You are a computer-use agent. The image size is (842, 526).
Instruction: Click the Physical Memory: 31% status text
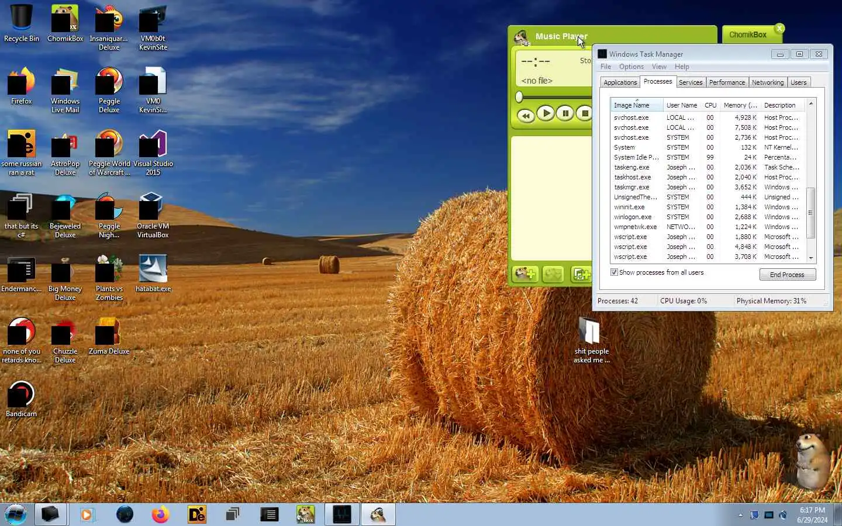pos(771,301)
